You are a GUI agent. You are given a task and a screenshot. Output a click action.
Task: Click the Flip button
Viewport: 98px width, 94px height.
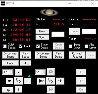tap(8, 90)
